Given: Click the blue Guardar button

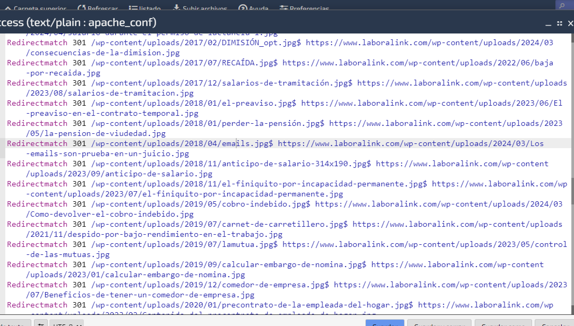Looking at the screenshot, I should pyautogui.click(x=385, y=323).
